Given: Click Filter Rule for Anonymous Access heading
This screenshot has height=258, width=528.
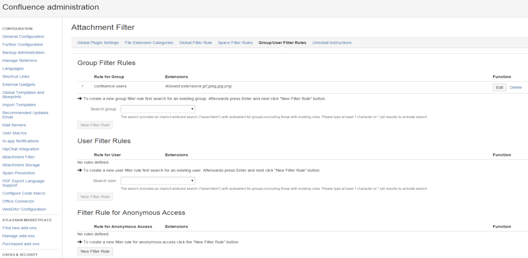Looking at the screenshot, I should click(131, 213).
